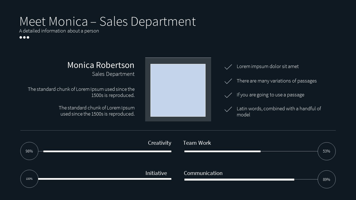Select checkmark beside 'If you are going'
This screenshot has height=200, width=356.
pyautogui.click(x=228, y=95)
